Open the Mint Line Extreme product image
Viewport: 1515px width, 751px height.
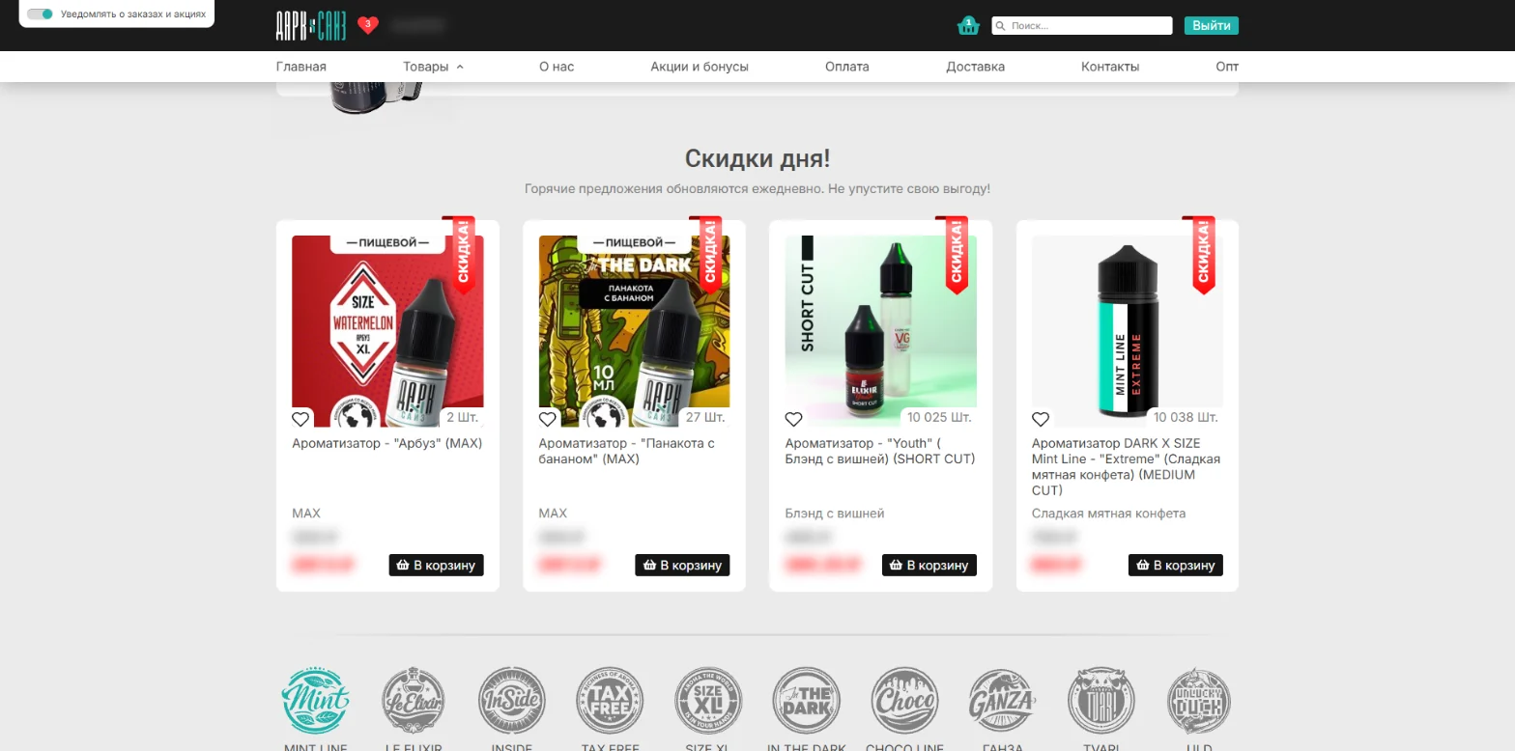[1128, 331]
